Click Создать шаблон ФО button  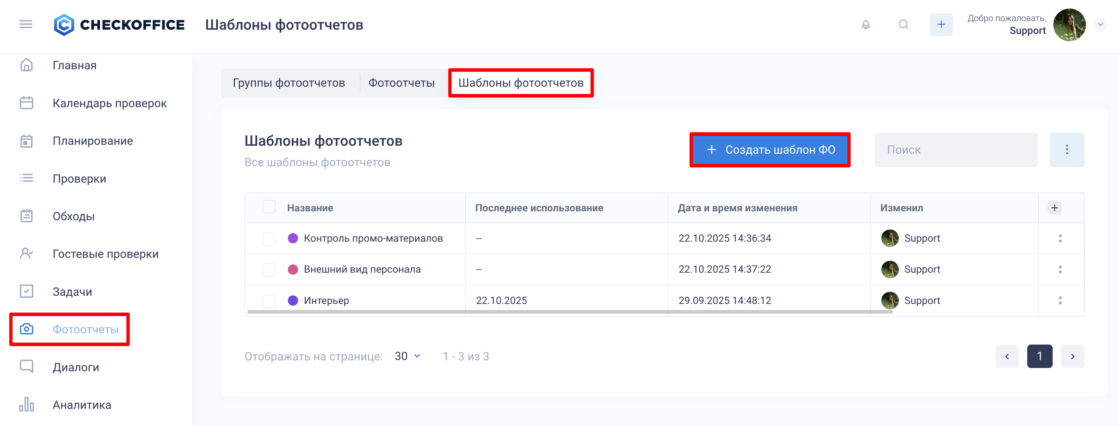(769, 150)
